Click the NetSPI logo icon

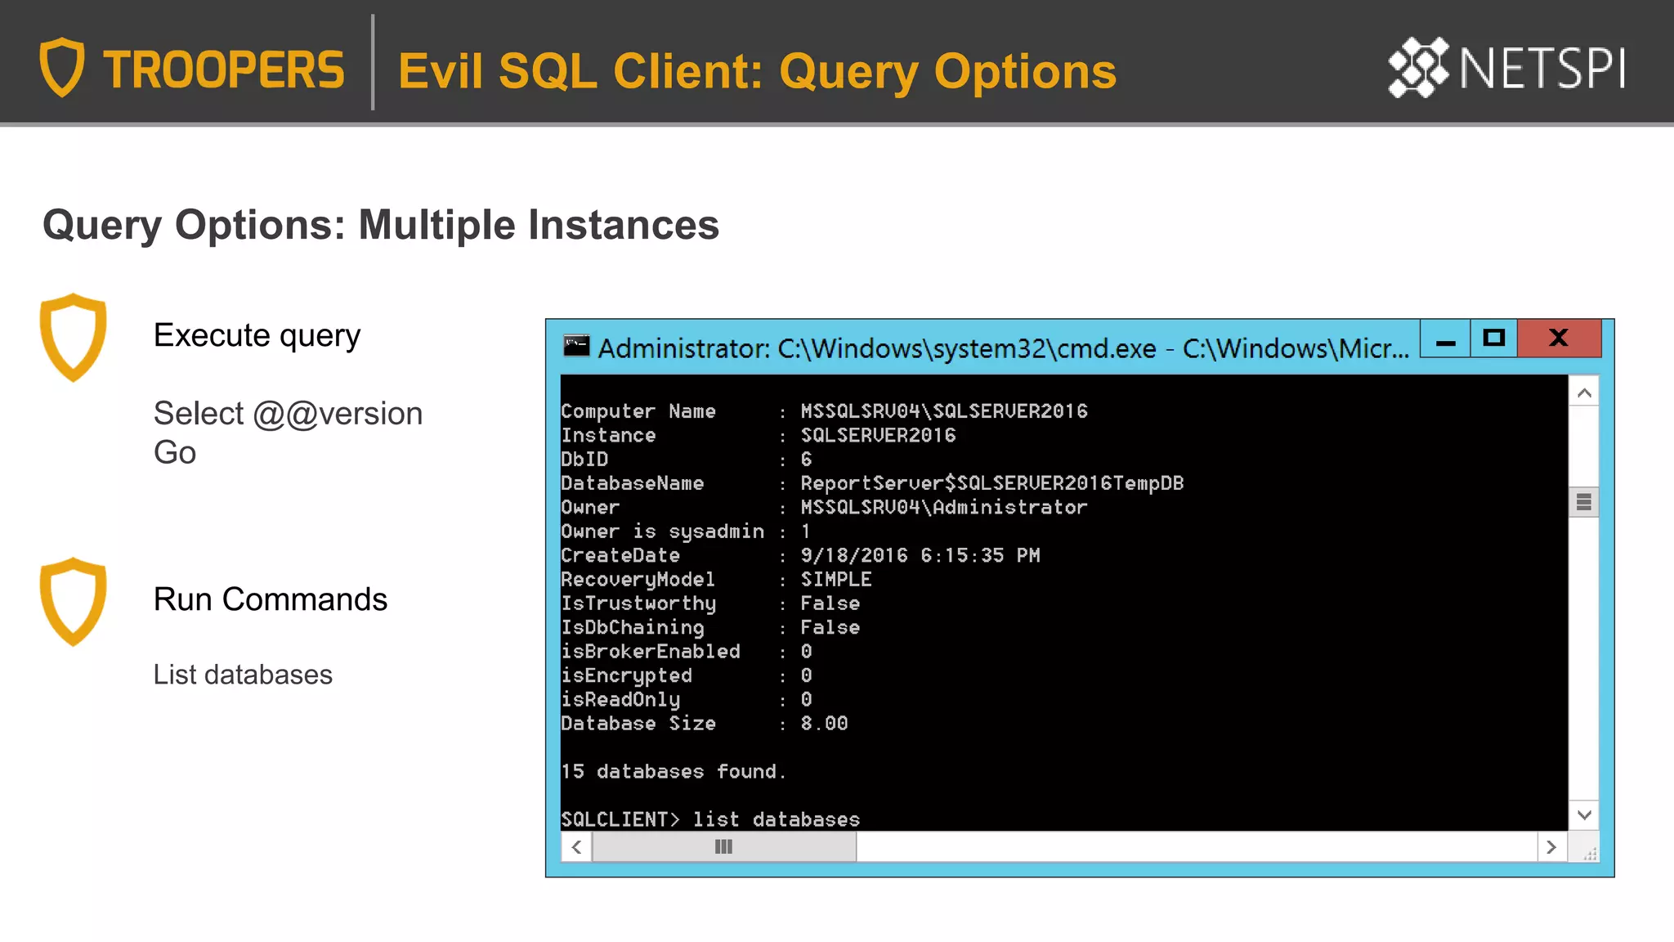[x=1418, y=67]
